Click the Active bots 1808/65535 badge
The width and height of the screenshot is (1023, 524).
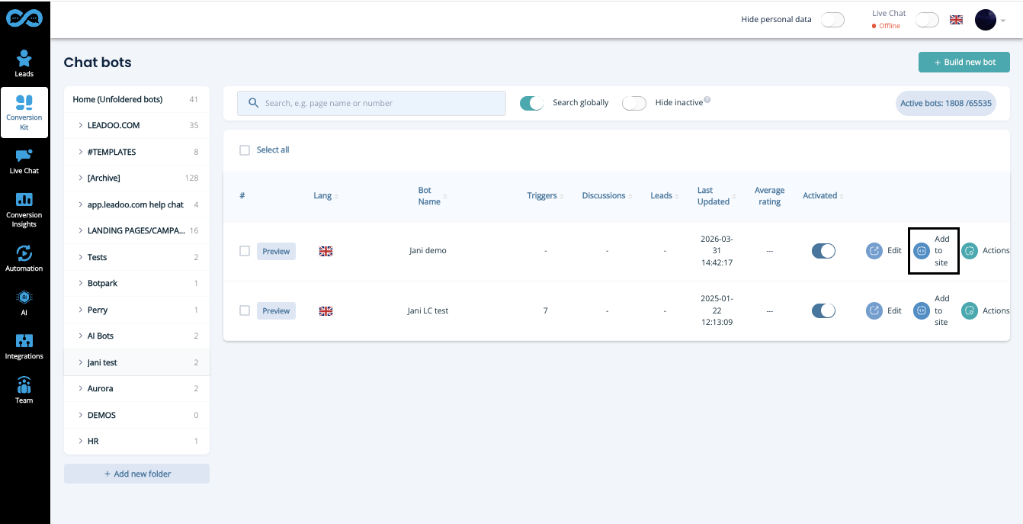(945, 103)
